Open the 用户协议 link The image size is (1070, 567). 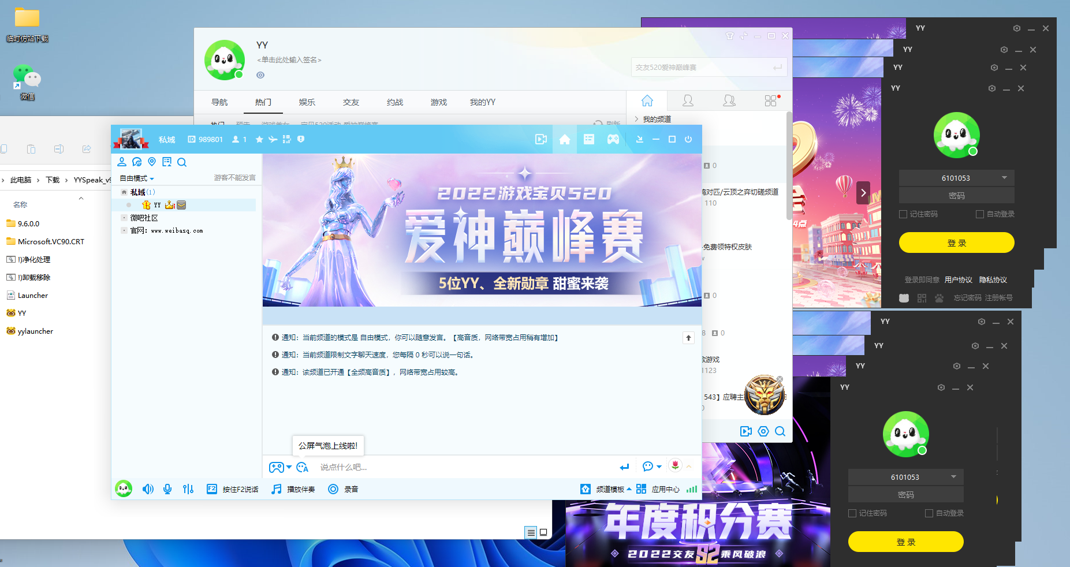(x=959, y=280)
